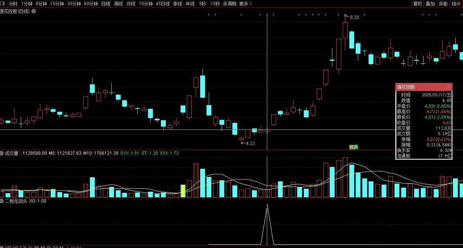The image size is (463, 248).
Task: Click 换手率 6.32% row in popup
Action: tap(424, 151)
